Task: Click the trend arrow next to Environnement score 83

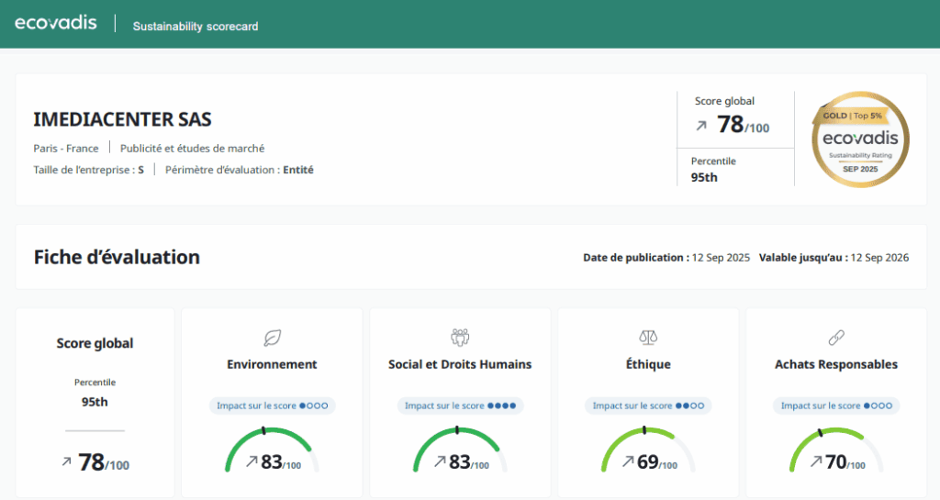Action: coord(252,461)
